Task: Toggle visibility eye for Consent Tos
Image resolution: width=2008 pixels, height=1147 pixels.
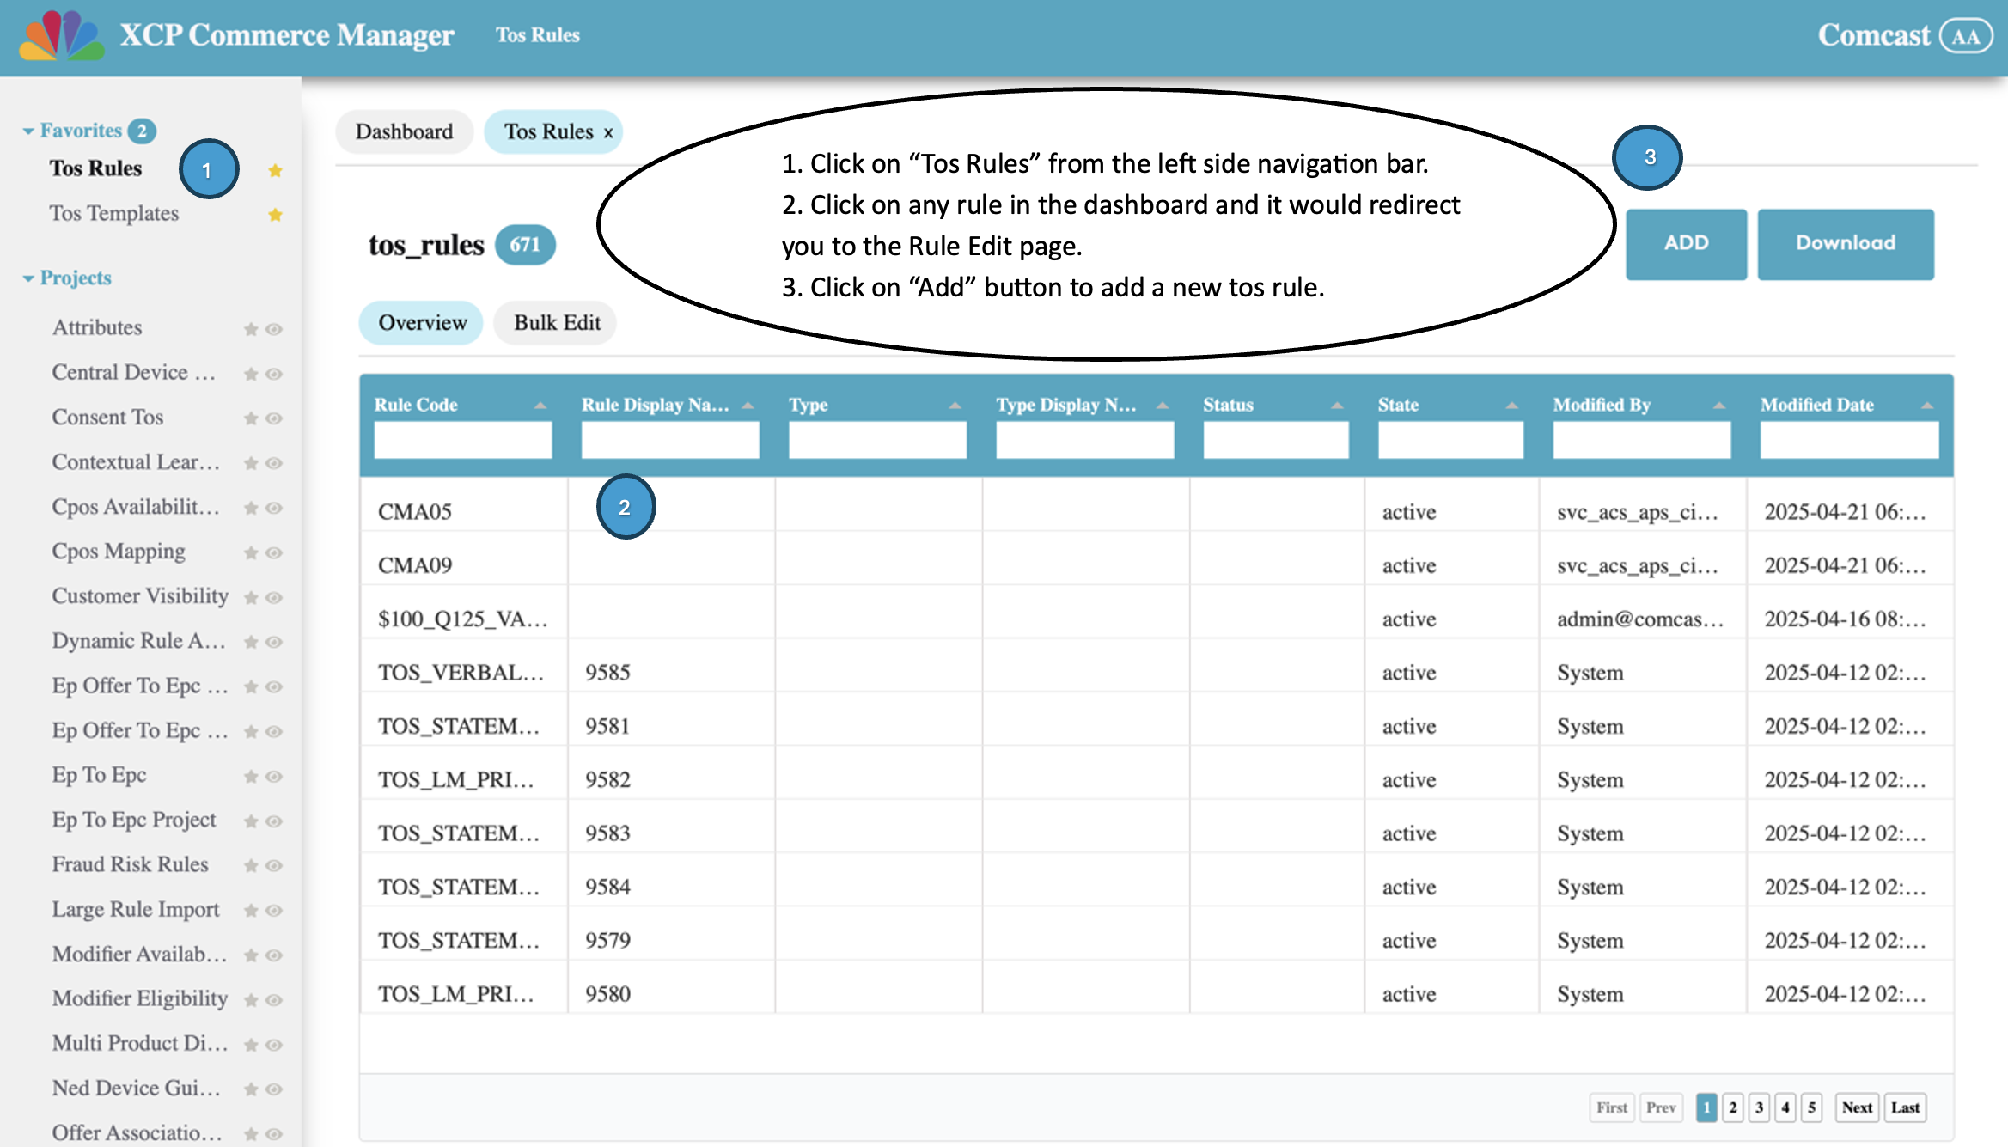Action: (x=274, y=418)
